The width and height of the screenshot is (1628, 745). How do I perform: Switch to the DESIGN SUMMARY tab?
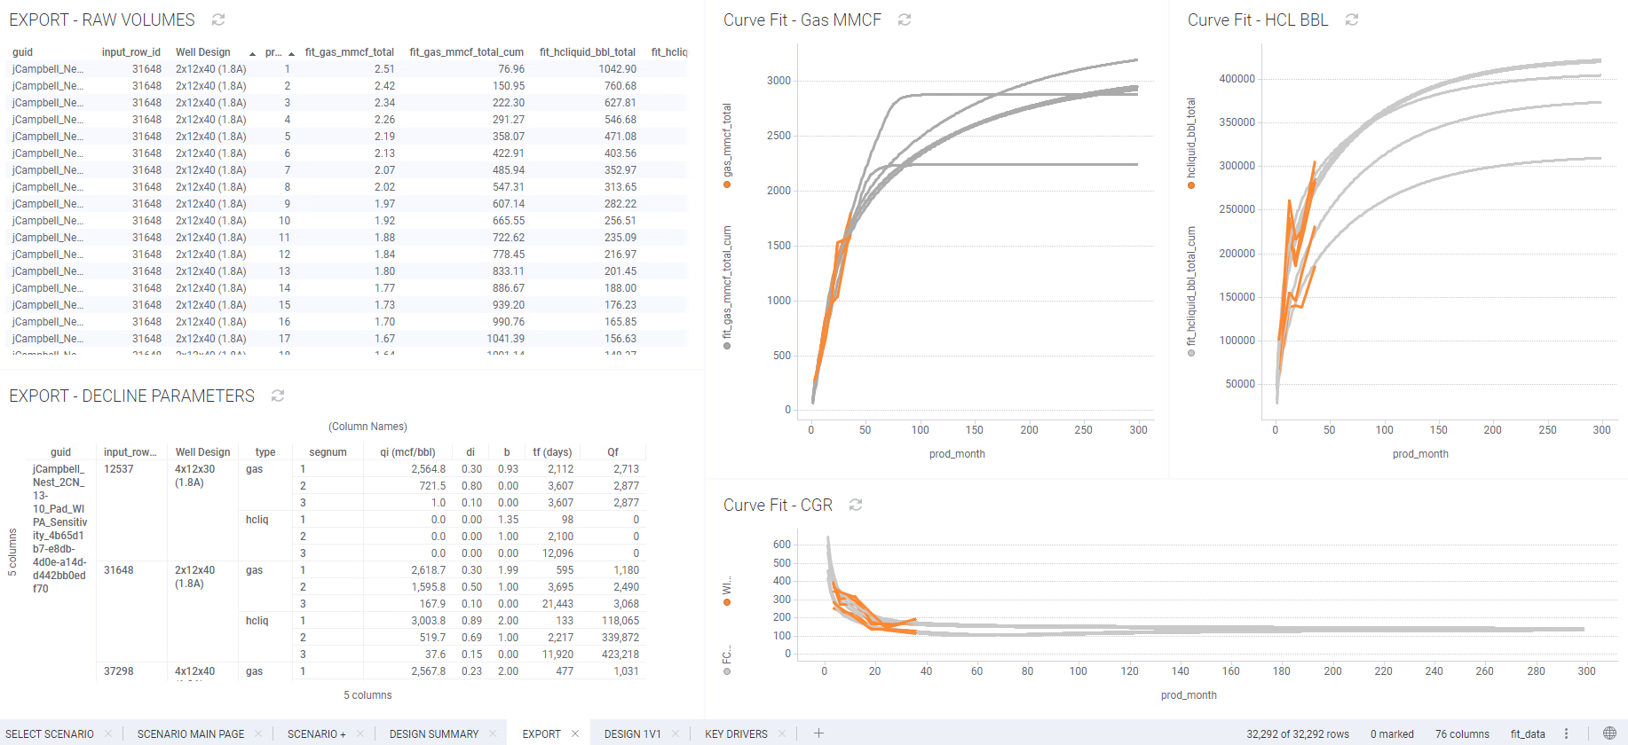tap(433, 733)
